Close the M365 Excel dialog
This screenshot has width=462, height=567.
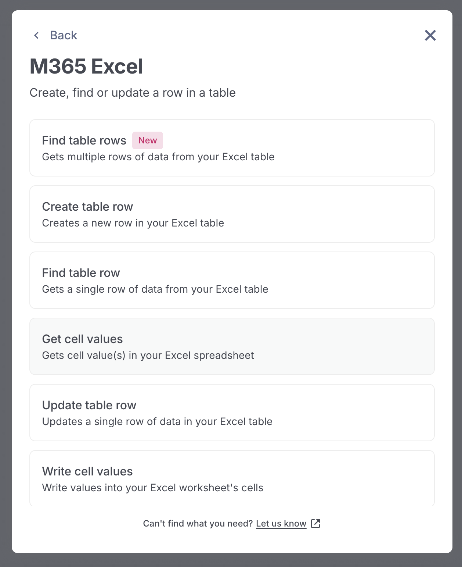coord(430,35)
